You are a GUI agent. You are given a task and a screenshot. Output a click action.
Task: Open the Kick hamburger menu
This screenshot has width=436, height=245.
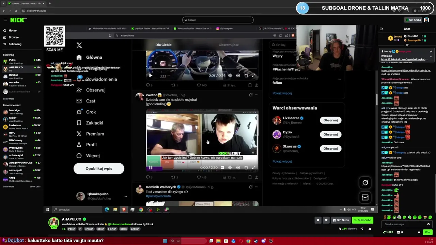[x=5, y=20]
